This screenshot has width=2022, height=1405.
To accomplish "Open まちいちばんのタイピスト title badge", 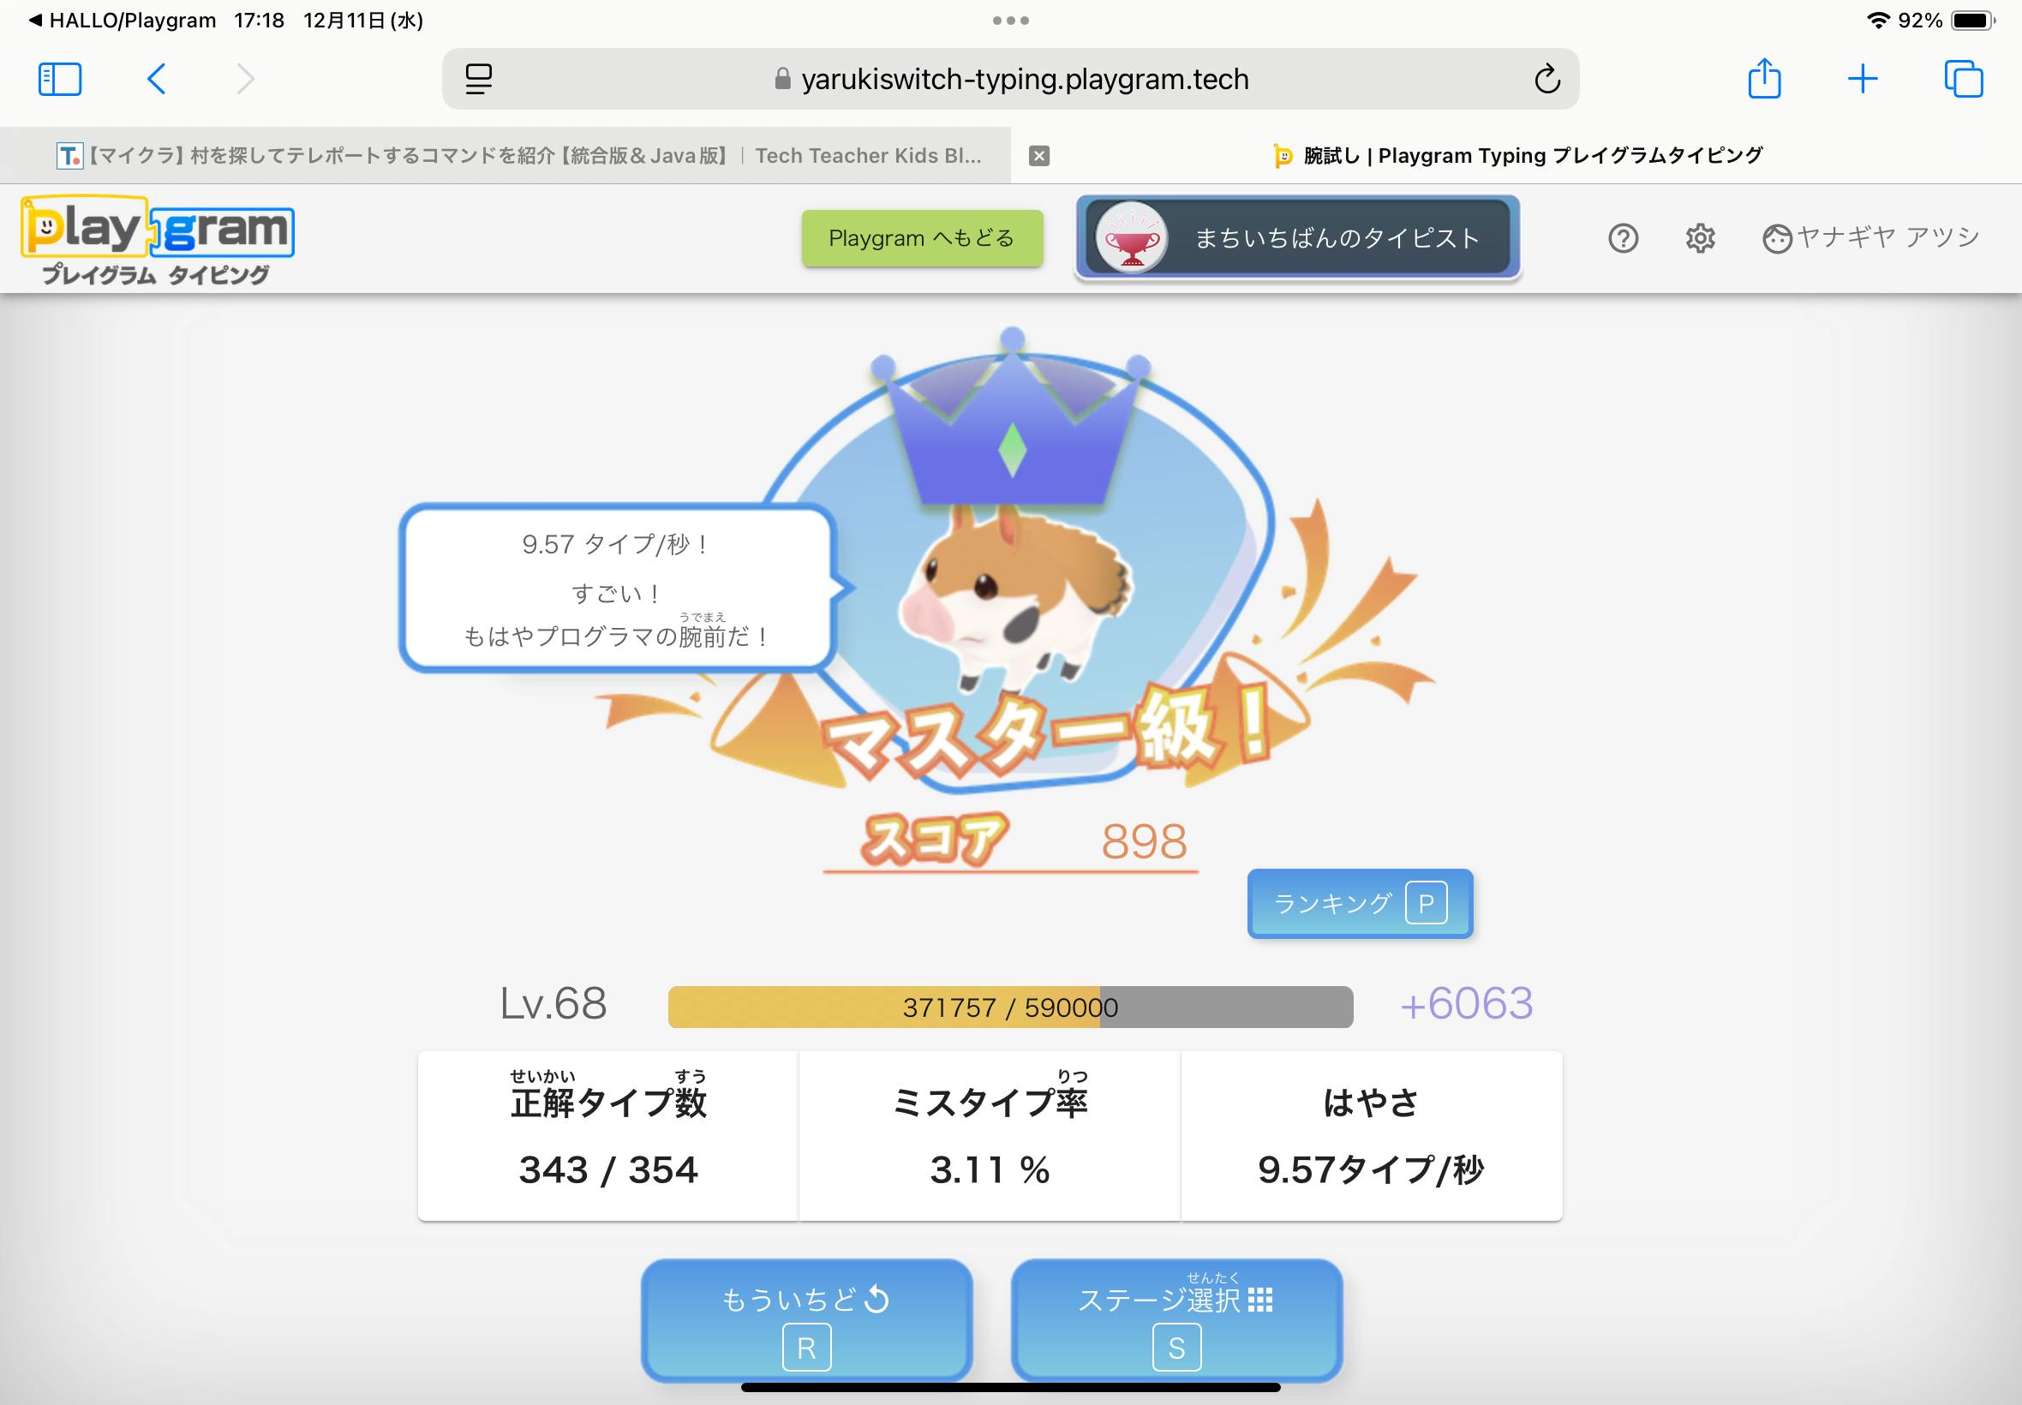I will (1297, 237).
